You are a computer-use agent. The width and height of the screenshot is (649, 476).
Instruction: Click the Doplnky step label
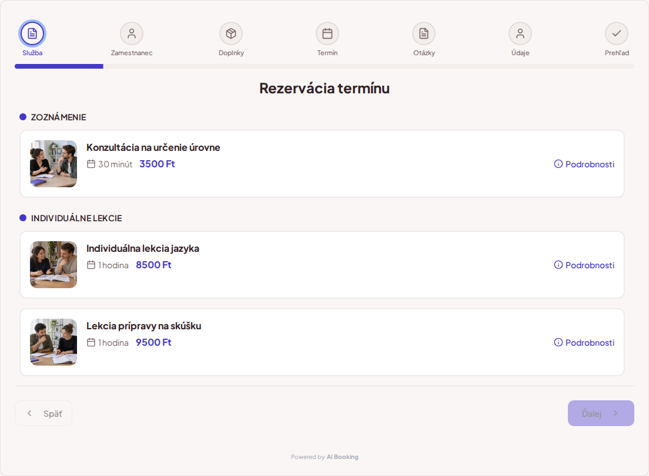[231, 53]
